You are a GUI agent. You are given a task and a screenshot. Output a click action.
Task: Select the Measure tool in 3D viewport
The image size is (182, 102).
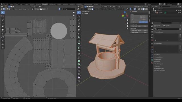tap(79, 37)
